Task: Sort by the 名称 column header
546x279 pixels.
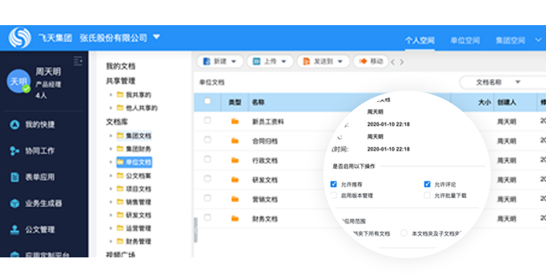Action: 258,103
